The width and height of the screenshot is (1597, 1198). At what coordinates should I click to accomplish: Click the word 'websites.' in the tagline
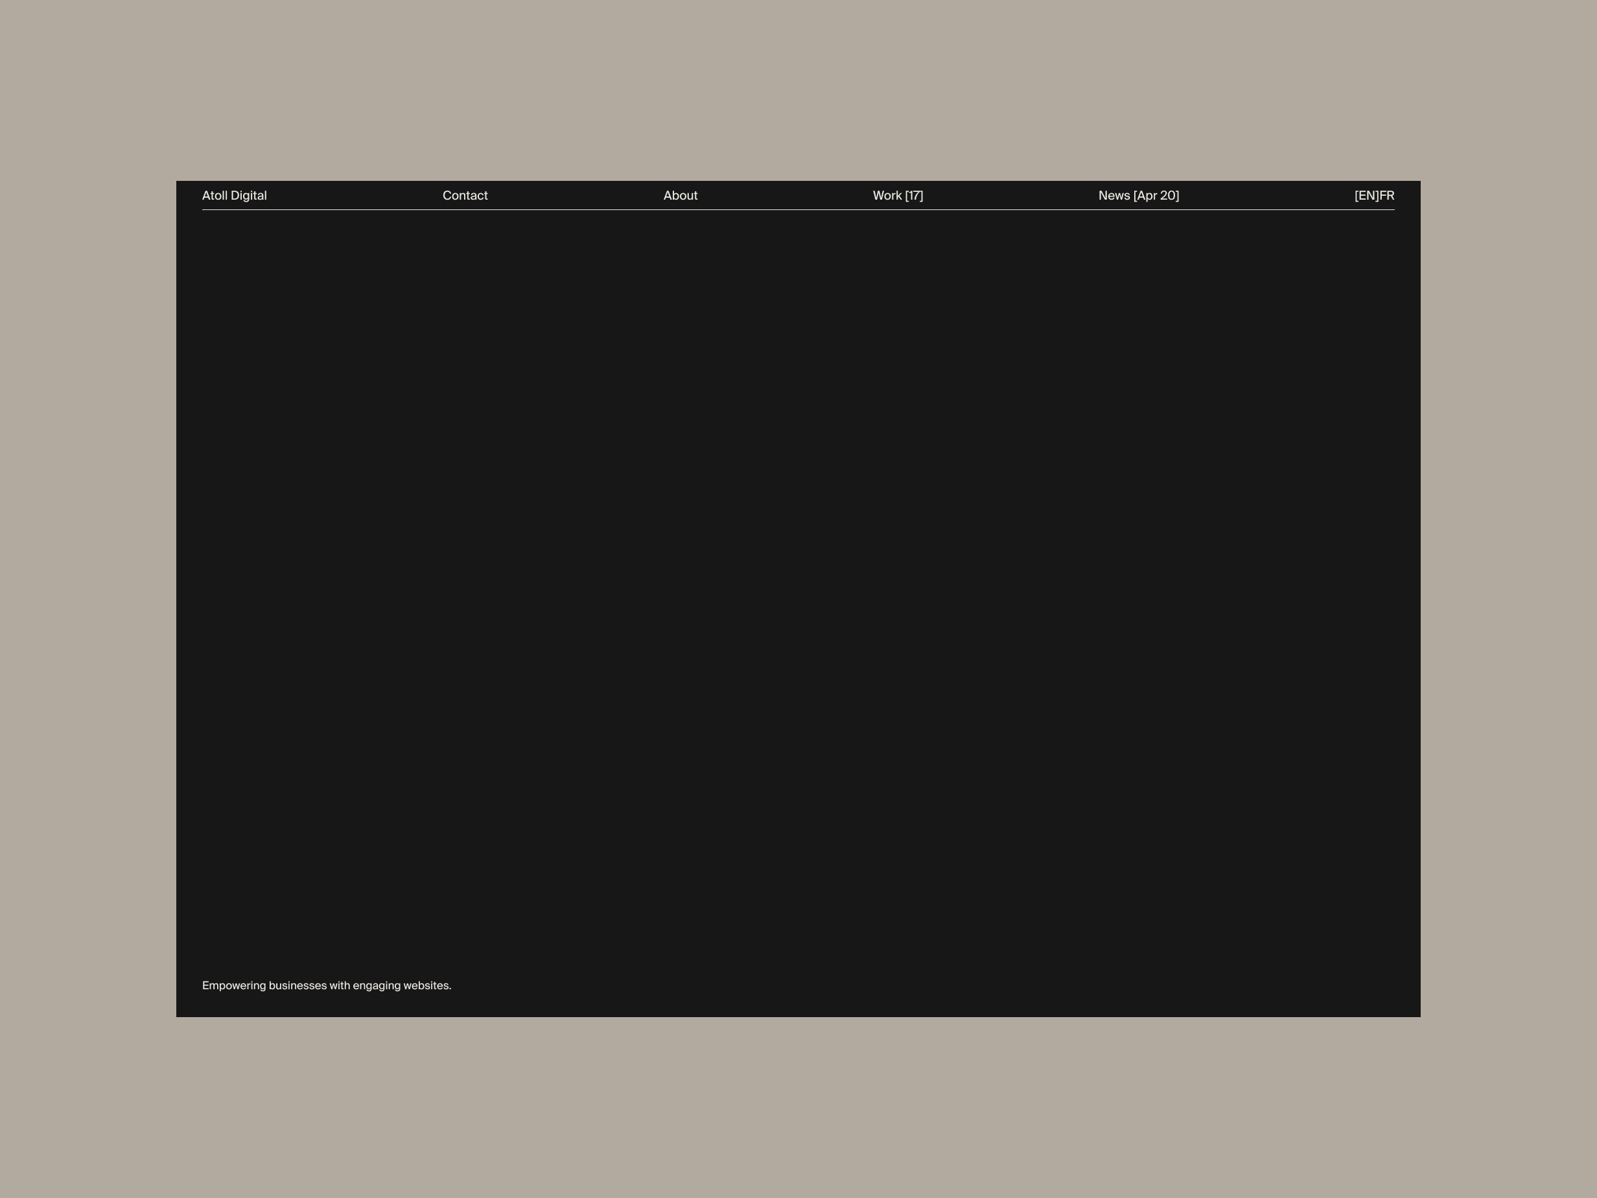click(x=427, y=986)
